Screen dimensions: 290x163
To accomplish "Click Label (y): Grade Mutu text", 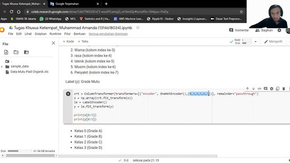I will [82, 81].
